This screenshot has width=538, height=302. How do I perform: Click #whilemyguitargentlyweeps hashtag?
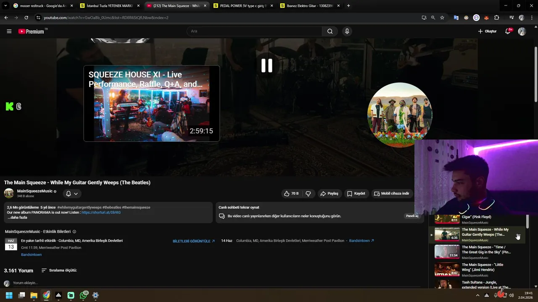79,207
